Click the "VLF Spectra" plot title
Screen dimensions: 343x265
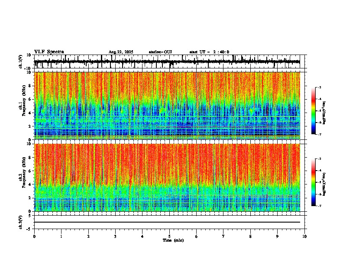(49, 52)
